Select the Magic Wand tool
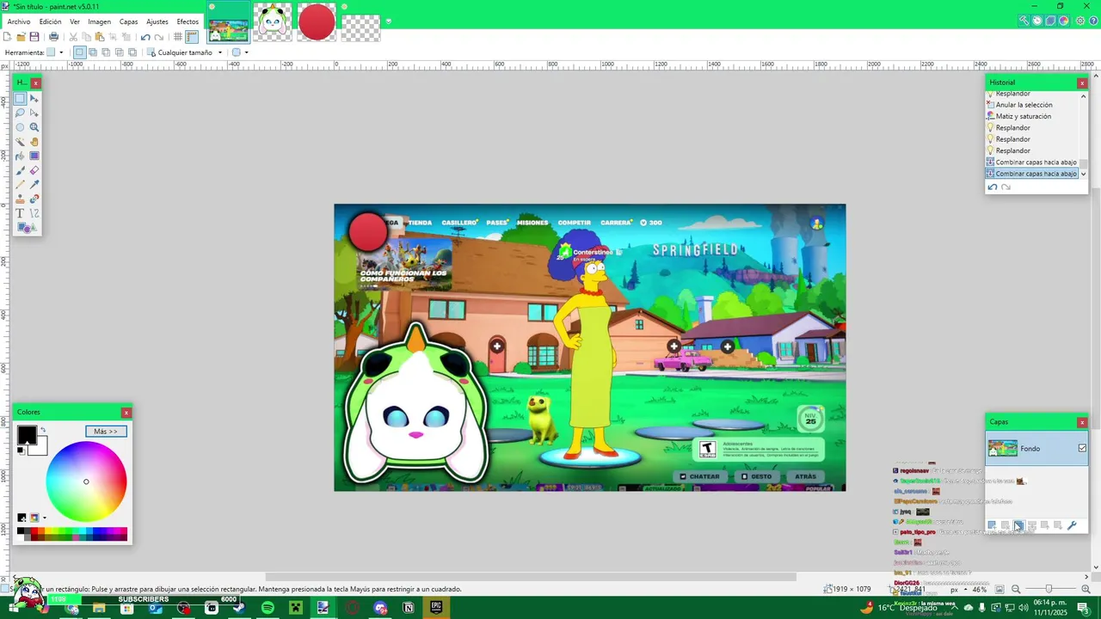The width and height of the screenshot is (1101, 619). [x=20, y=142]
